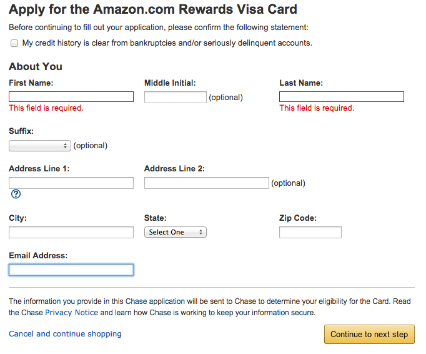Check the credit history confirmation checkbox
The image size is (426, 354).
click(14, 43)
